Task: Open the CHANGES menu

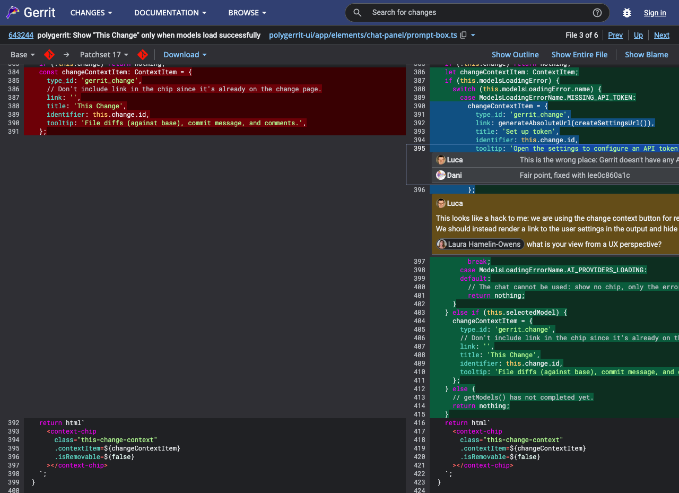Action: click(x=91, y=13)
